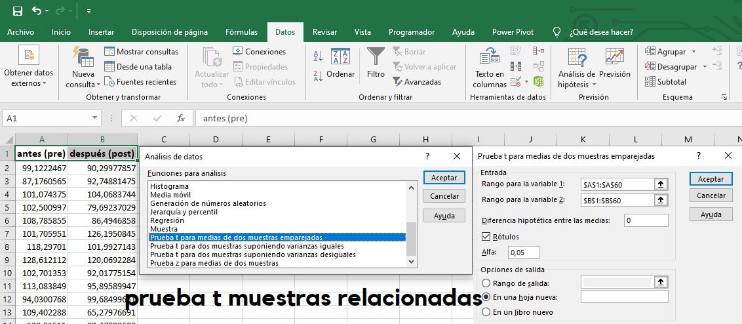Click Aceptar in Prueba t dialog
This screenshot has width=742, height=324.
click(x=711, y=179)
